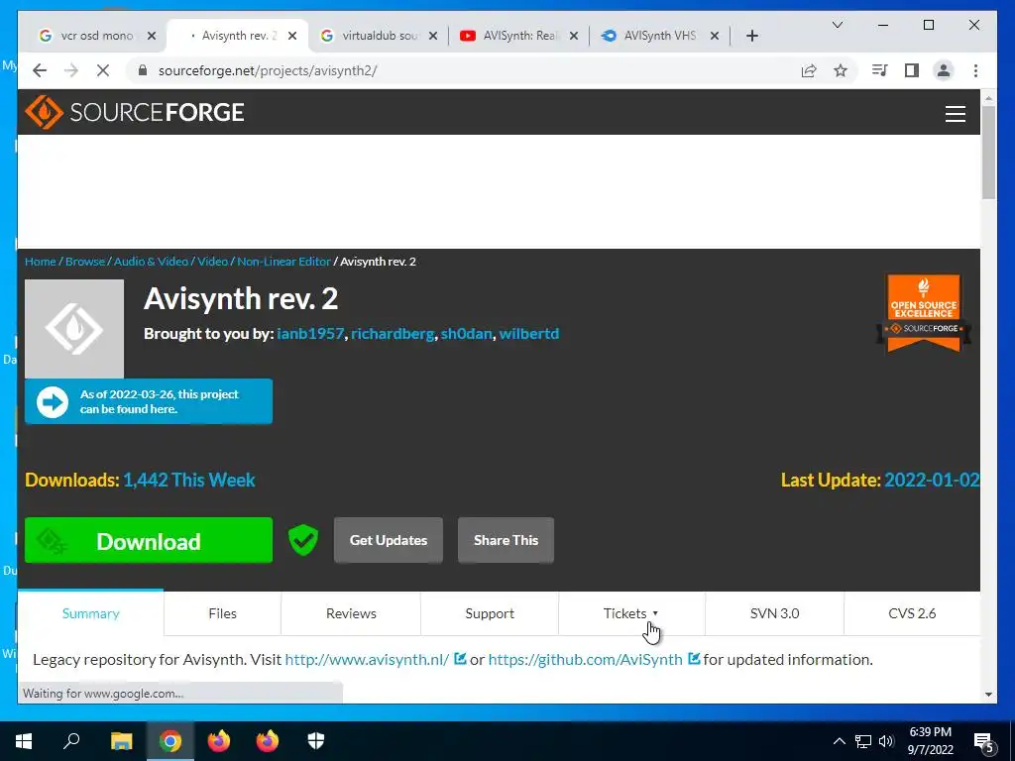Close the 'AVISynth VHS' tab
The image size is (1015, 761).
(715, 36)
